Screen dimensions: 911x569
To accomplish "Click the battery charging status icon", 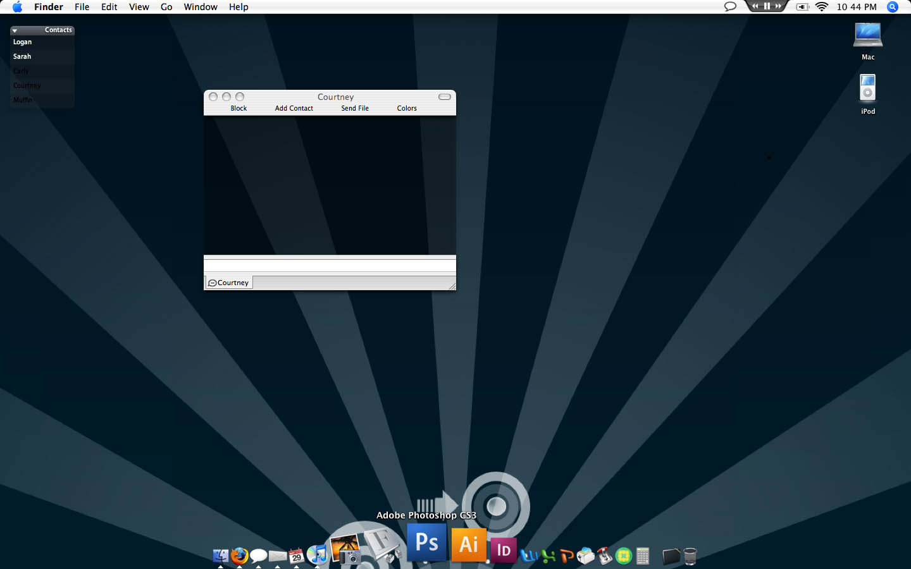I will [802, 7].
